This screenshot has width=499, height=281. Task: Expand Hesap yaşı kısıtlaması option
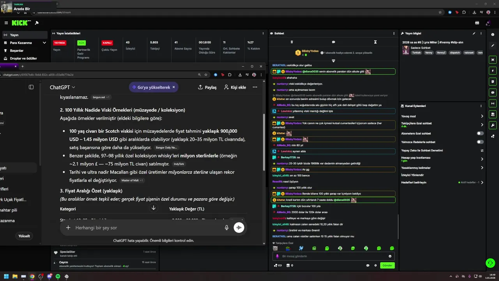point(482,159)
